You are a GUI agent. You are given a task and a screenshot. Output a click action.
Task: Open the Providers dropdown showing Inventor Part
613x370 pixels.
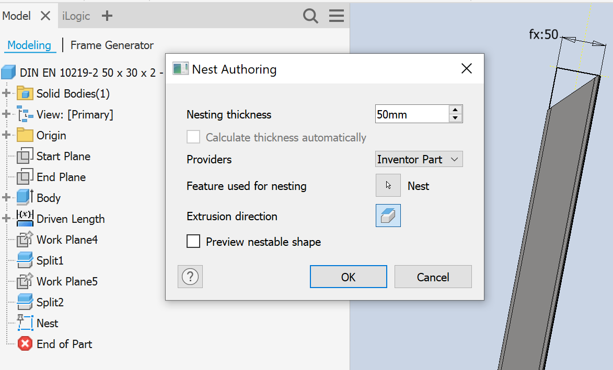coord(419,159)
